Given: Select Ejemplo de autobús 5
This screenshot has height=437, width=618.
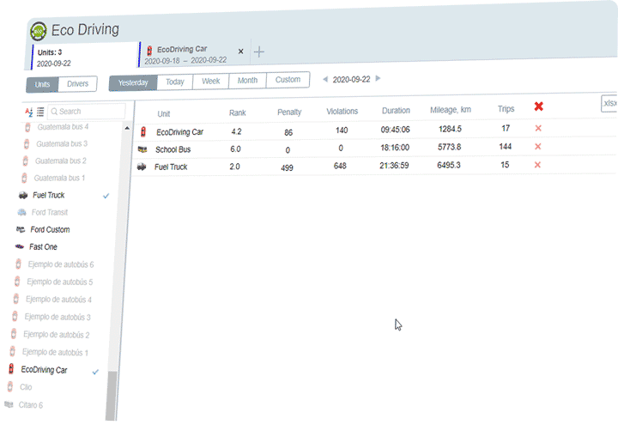Looking at the screenshot, I should pos(59,282).
